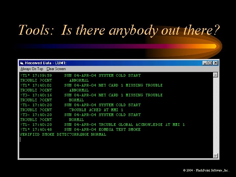This screenshot has width=236, height=177.
Task: Choose Clear Screen menu item
Action: click(56, 69)
